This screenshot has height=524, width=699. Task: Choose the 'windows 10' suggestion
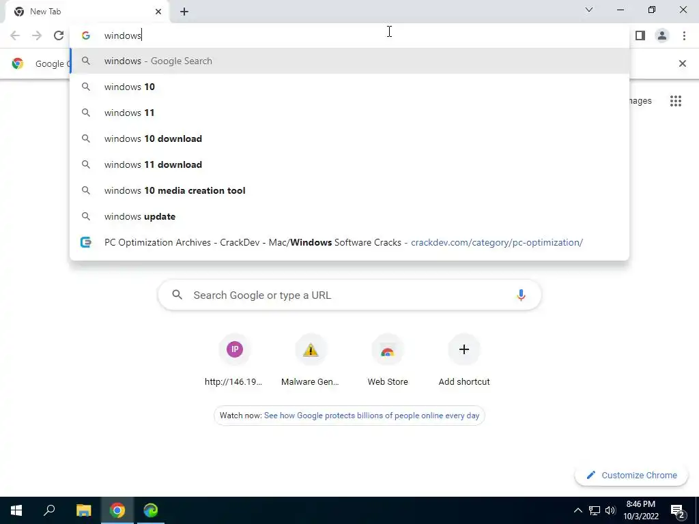tap(349, 87)
